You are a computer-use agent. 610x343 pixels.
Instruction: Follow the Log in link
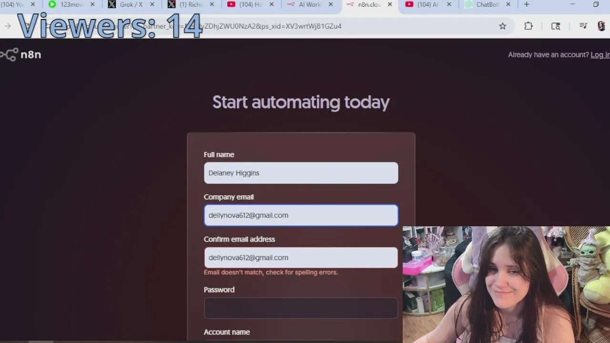(x=600, y=55)
